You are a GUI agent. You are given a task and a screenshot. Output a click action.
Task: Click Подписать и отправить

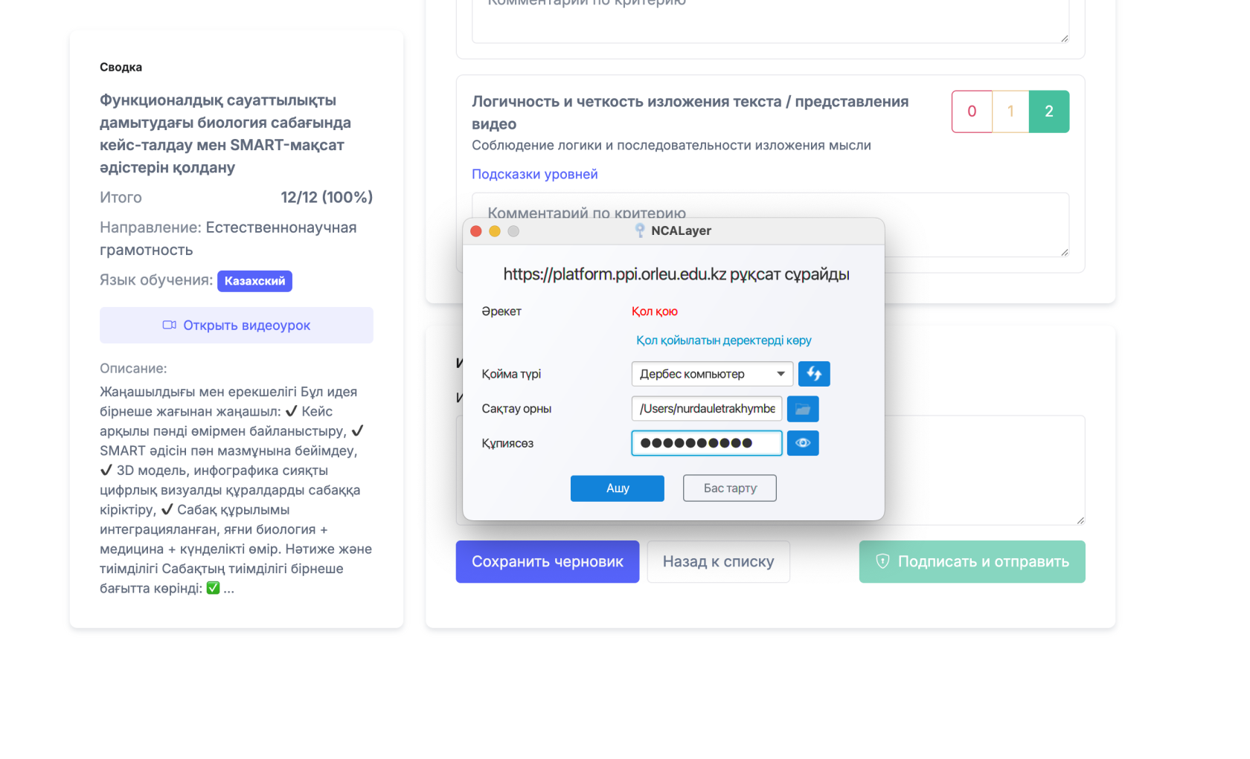coord(972,562)
